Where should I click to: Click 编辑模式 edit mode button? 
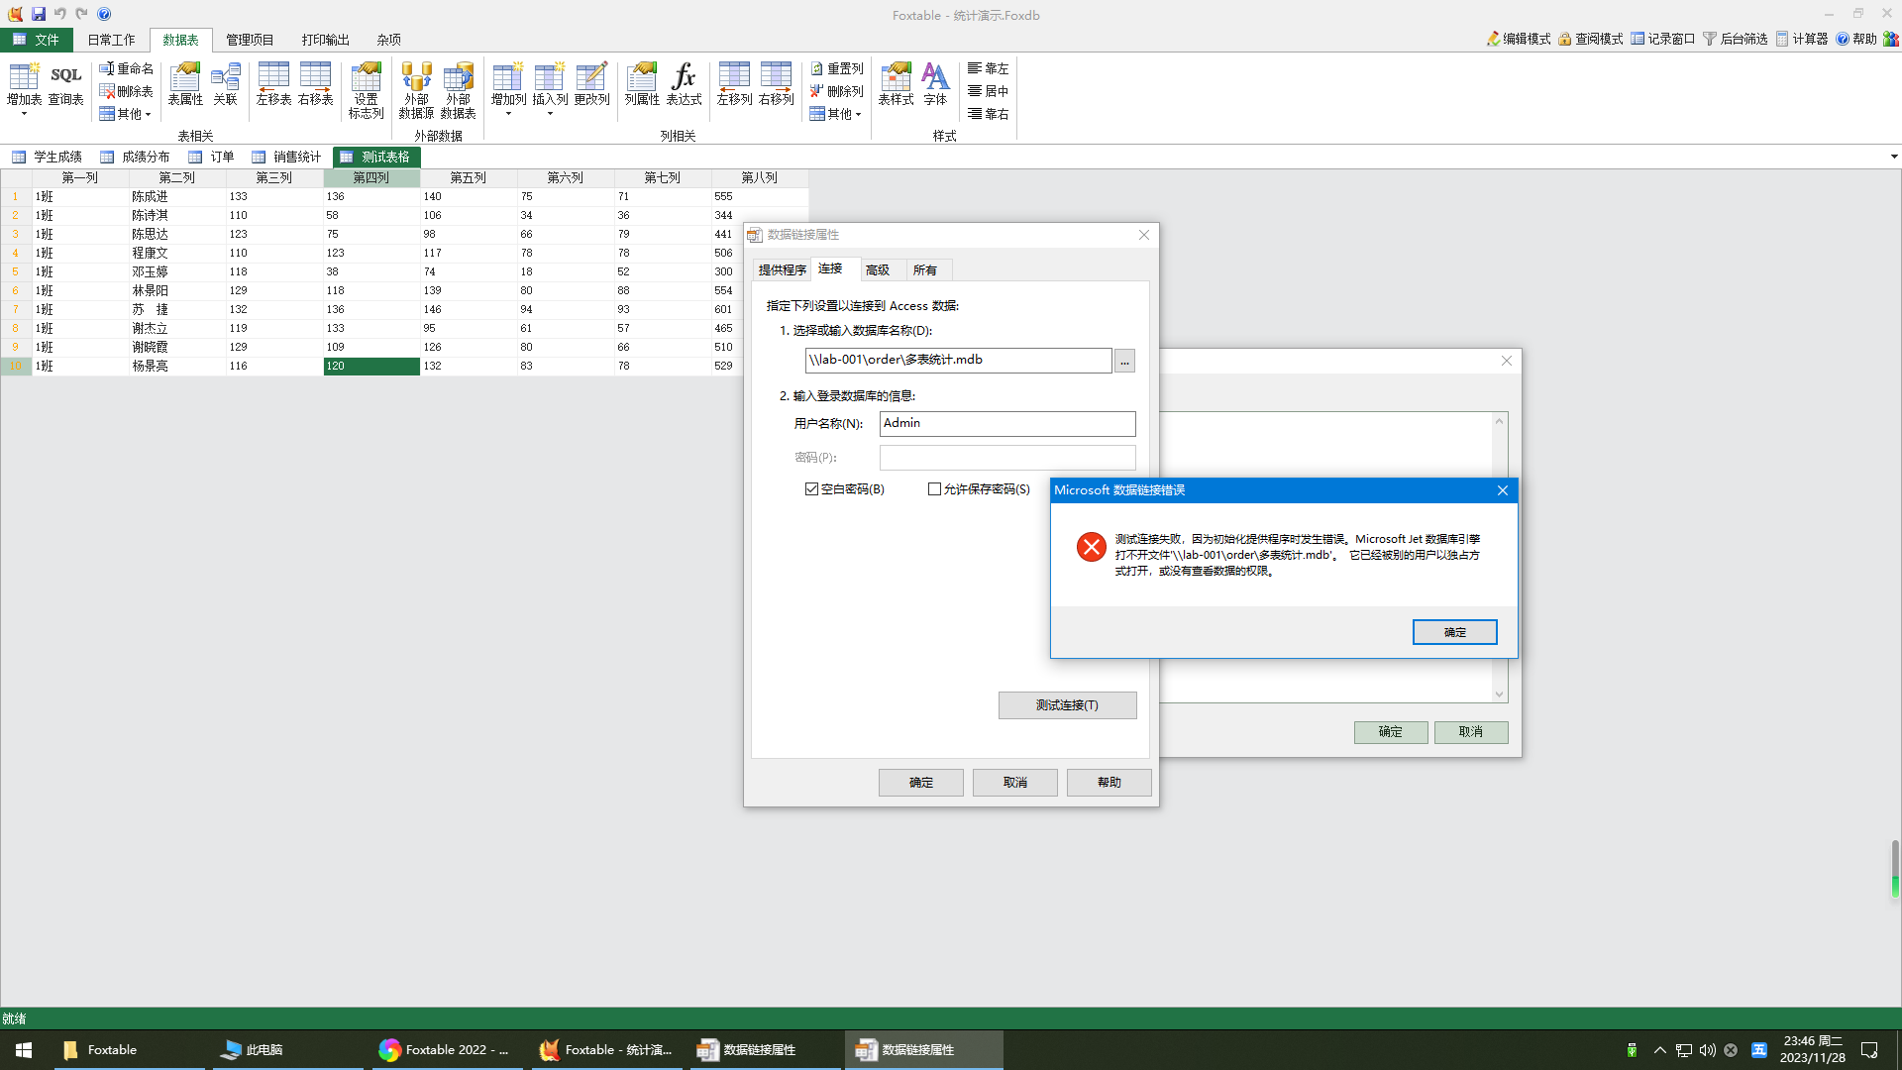(x=1518, y=39)
